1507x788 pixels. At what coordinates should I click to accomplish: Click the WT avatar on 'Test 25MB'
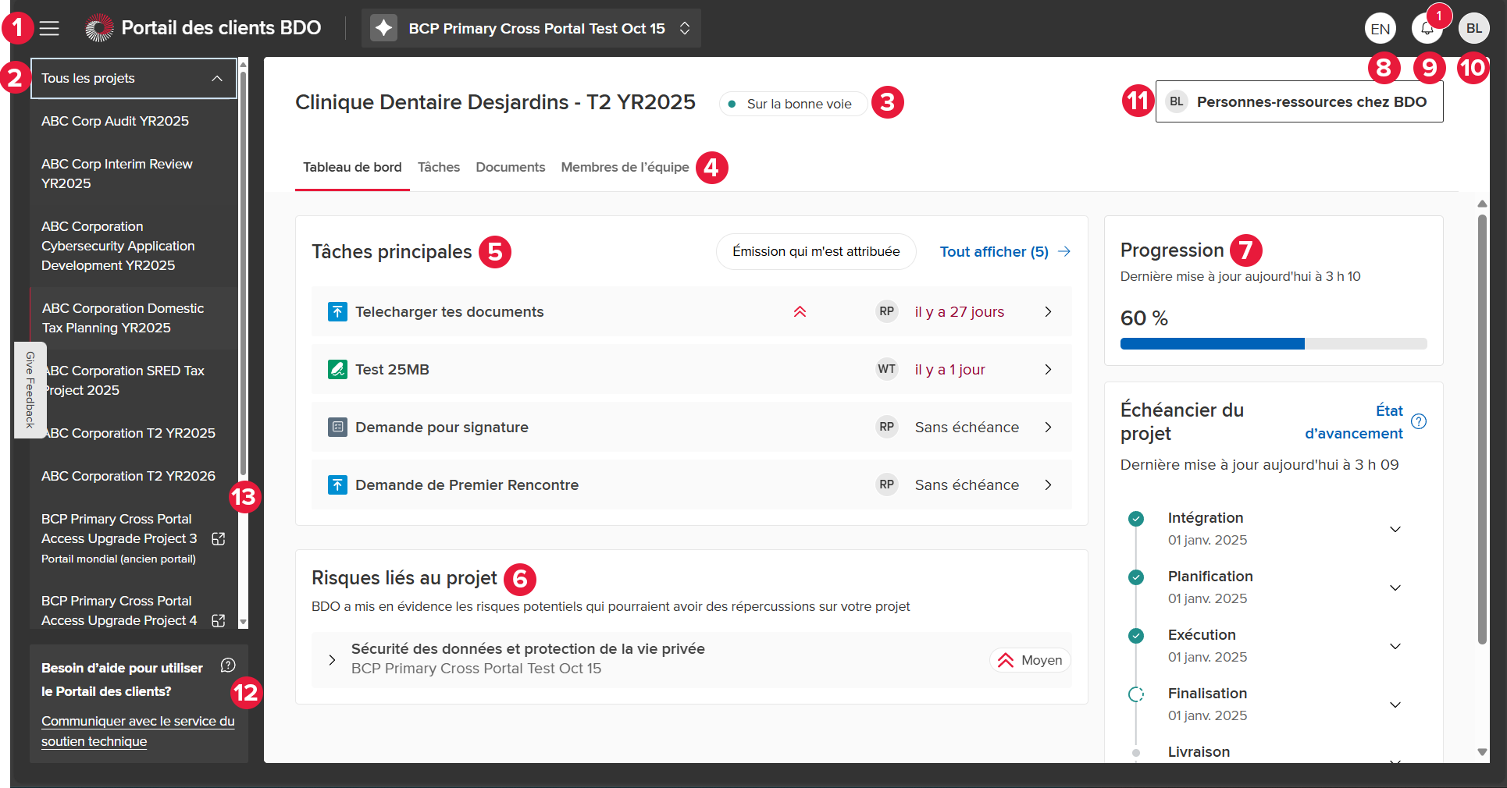pyautogui.click(x=886, y=369)
